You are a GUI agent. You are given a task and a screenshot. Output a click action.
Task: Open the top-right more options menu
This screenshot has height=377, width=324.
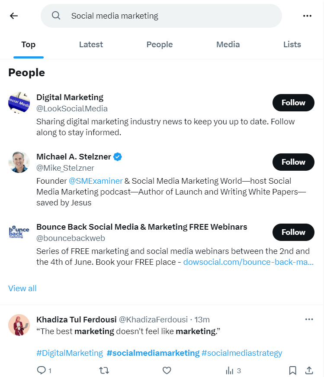(308, 16)
